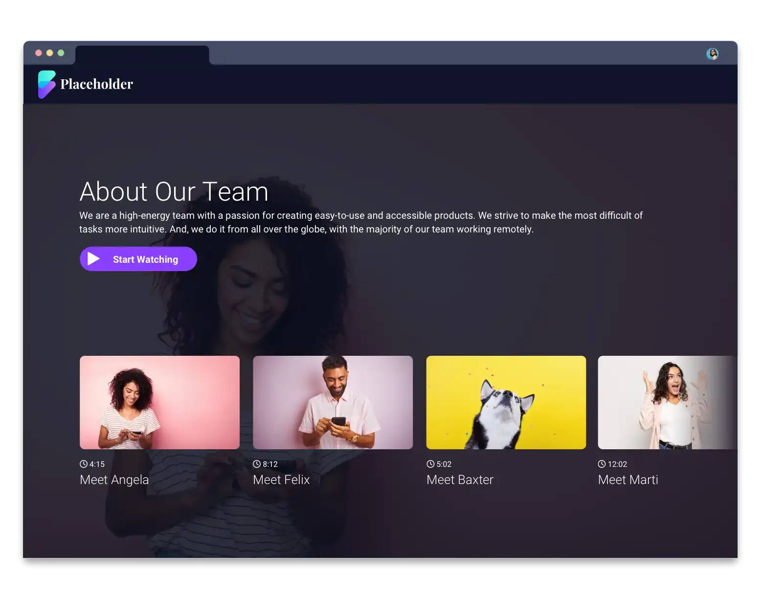Viewport: 762px width, 600px height.
Task: Click the clock icon beside 5:02
Action: [x=430, y=464]
